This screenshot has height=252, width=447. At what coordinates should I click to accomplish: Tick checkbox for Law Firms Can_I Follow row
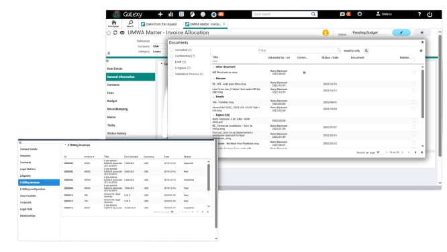(x=413, y=91)
